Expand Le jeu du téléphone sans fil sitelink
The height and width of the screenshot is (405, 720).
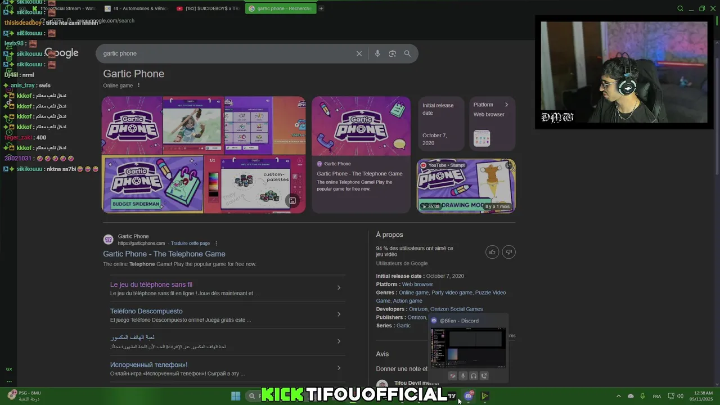point(339,287)
